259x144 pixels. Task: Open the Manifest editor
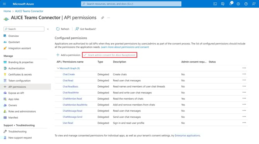(13, 117)
